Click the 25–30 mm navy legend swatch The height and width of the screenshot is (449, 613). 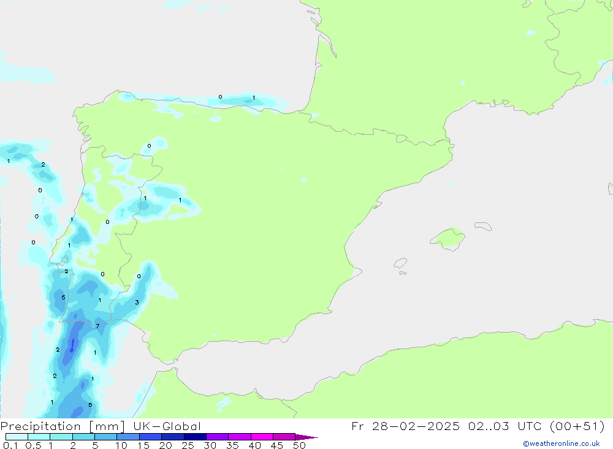(x=195, y=437)
